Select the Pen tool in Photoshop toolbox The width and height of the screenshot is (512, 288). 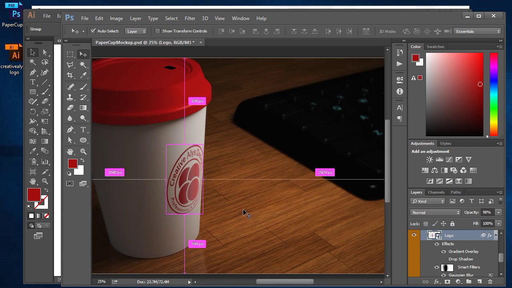pyautogui.click(x=70, y=130)
